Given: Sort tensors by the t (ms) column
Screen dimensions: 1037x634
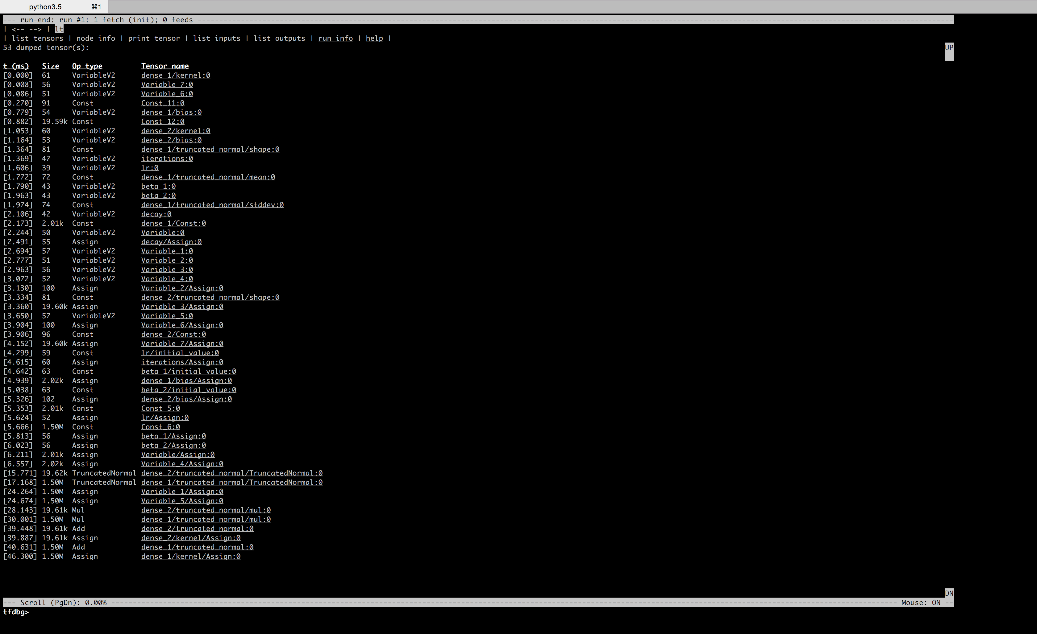Looking at the screenshot, I should click(16, 66).
